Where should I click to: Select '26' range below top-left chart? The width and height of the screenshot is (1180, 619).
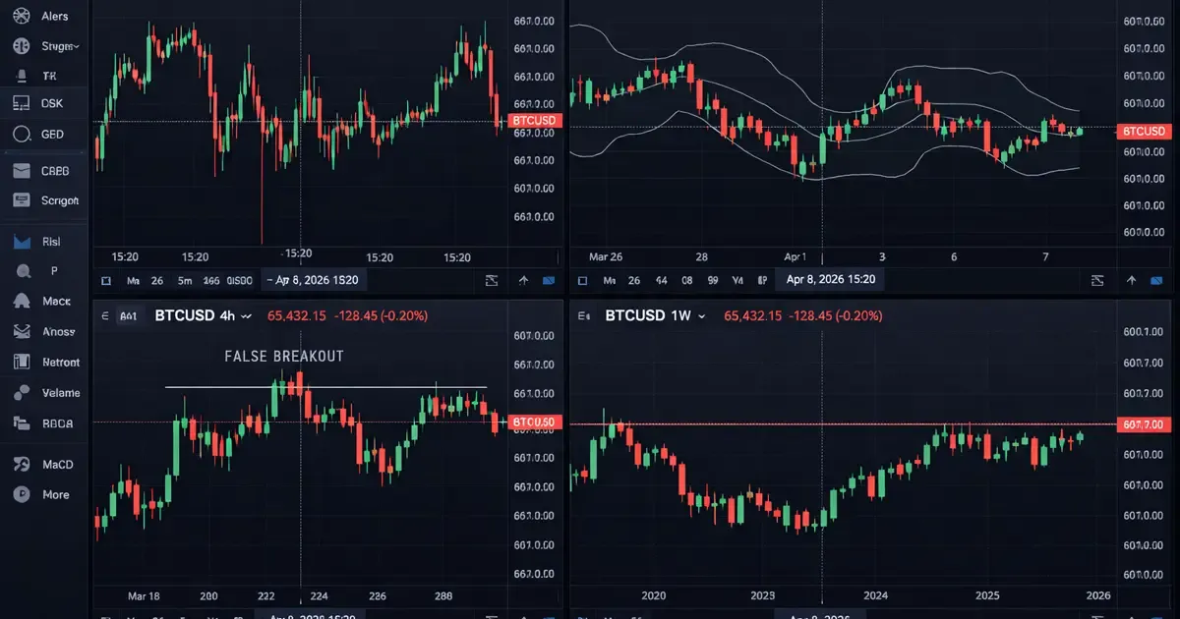[x=157, y=281]
